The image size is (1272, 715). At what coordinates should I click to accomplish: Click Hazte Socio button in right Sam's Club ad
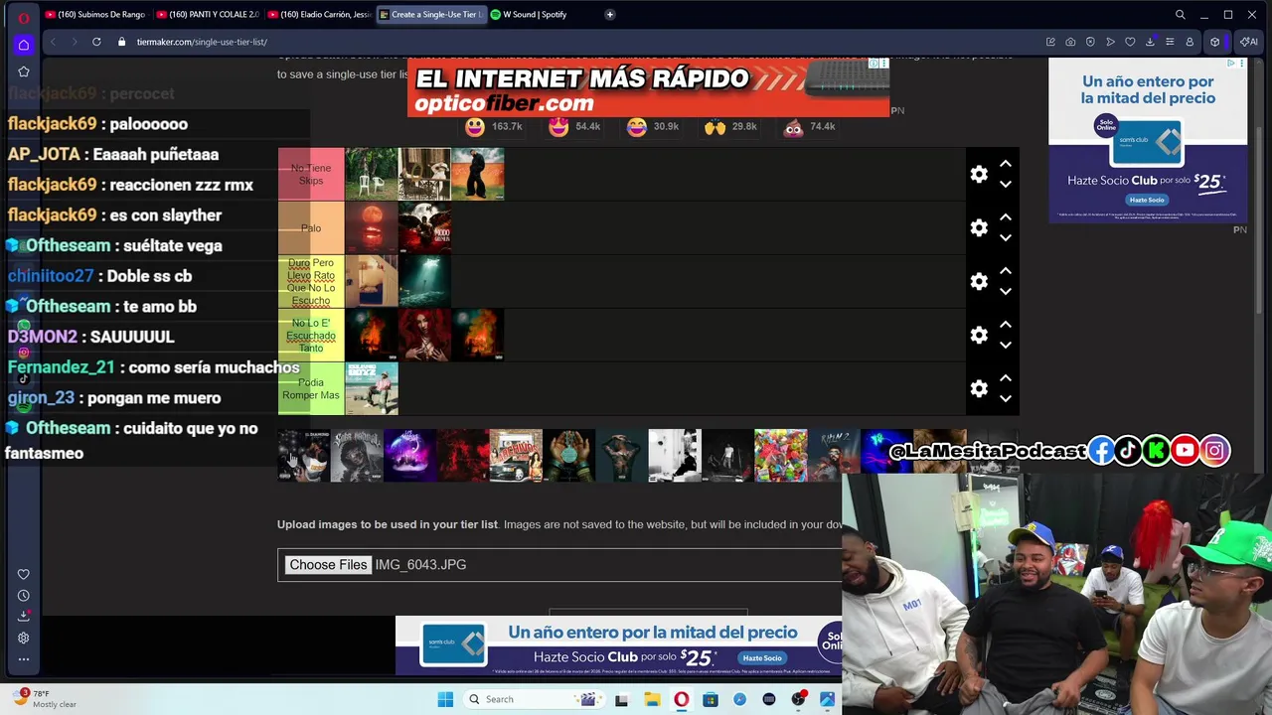[1147, 200]
